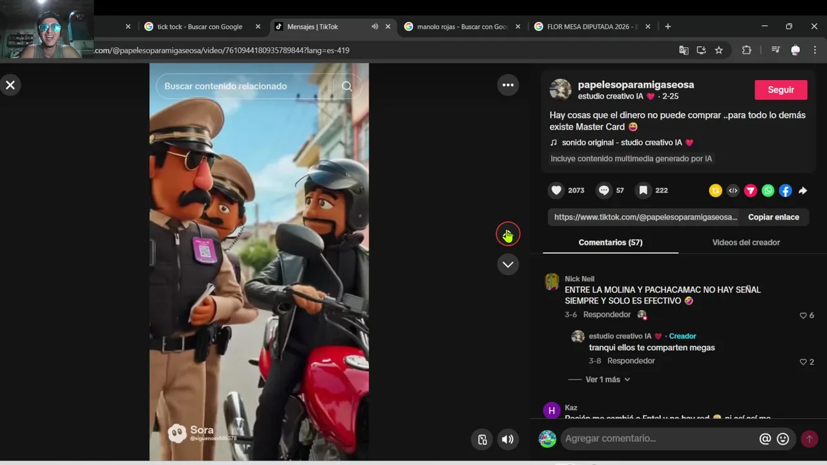
Task: Click the 'Nick Neil' username
Action: click(580, 279)
